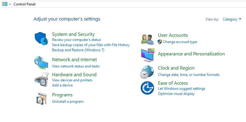View network status and tasks
This screenshot has height=122, width=246.
click(76, 66)
